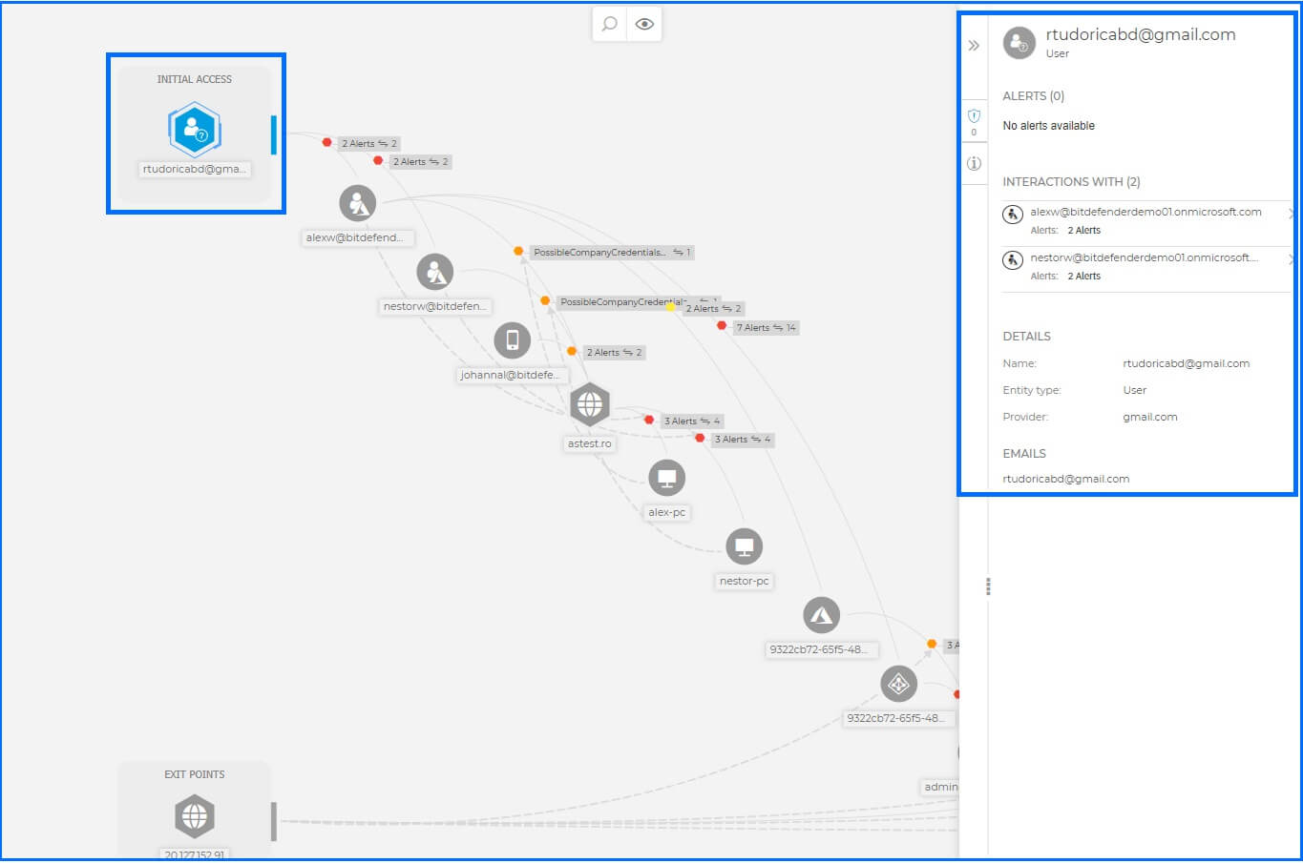Select the rtudoricabd@gma... initial access user node
The height and width of the screenshot is (863, 1303).
[195, 131]
